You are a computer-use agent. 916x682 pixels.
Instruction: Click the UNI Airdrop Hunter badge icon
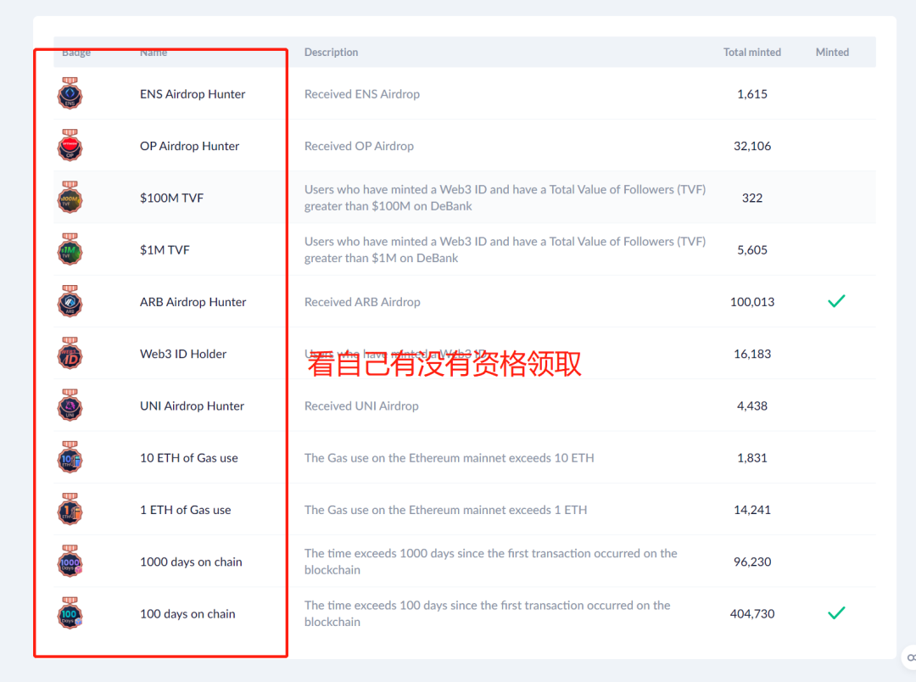[x=70, y=405]
